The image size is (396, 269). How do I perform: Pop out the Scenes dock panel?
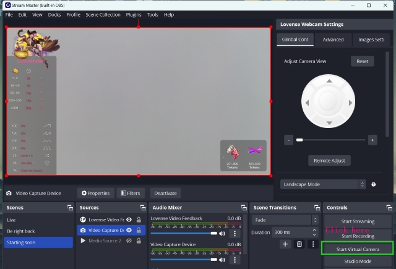click(69, 208)
